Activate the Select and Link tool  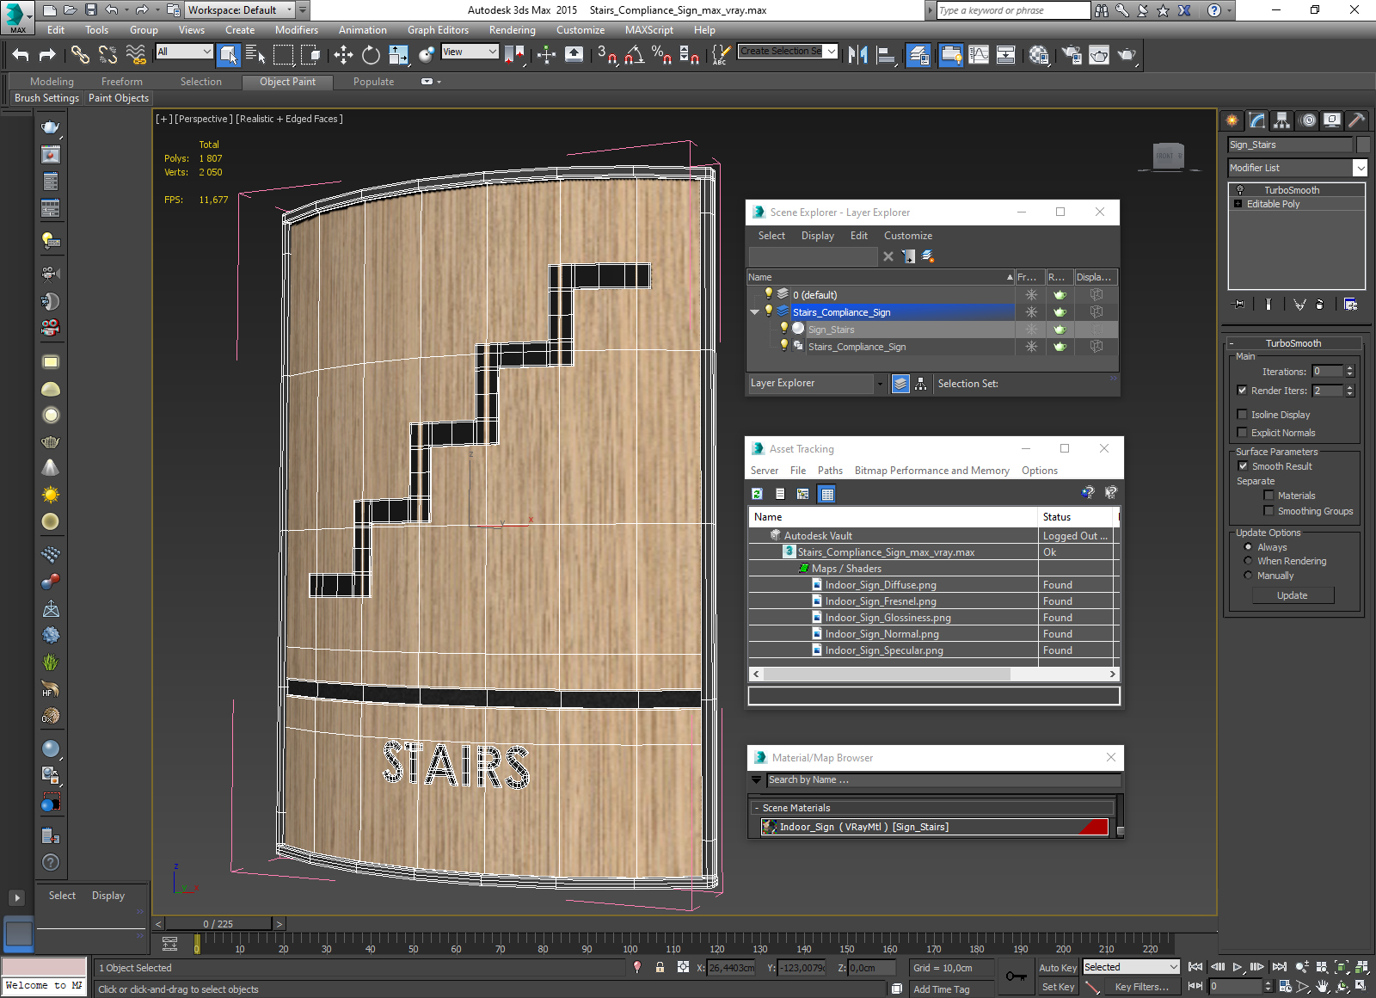80,55
